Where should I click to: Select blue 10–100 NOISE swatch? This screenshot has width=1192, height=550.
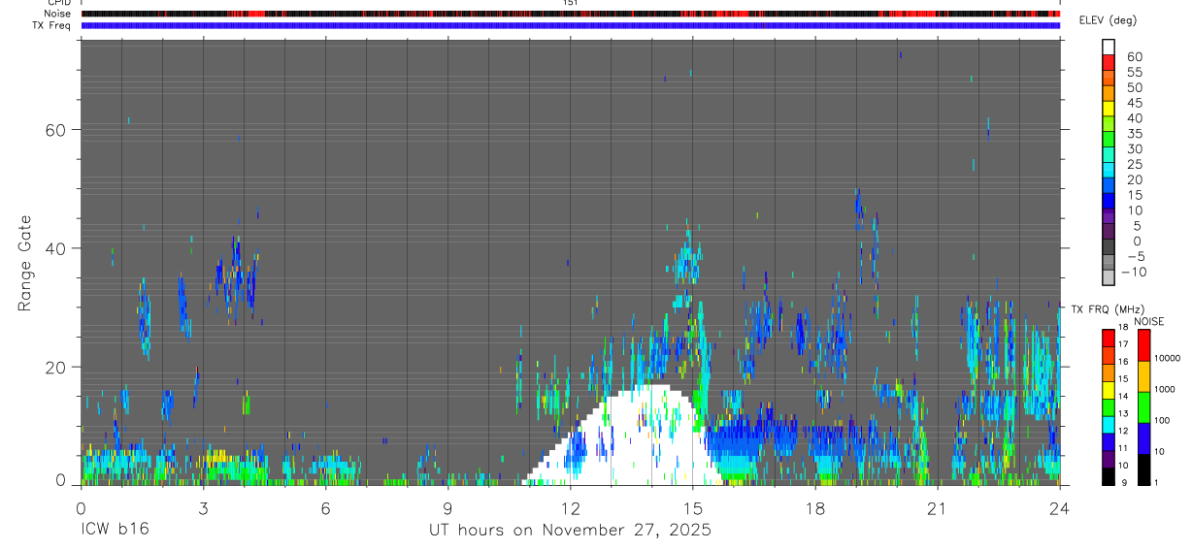pos(1143,438)
